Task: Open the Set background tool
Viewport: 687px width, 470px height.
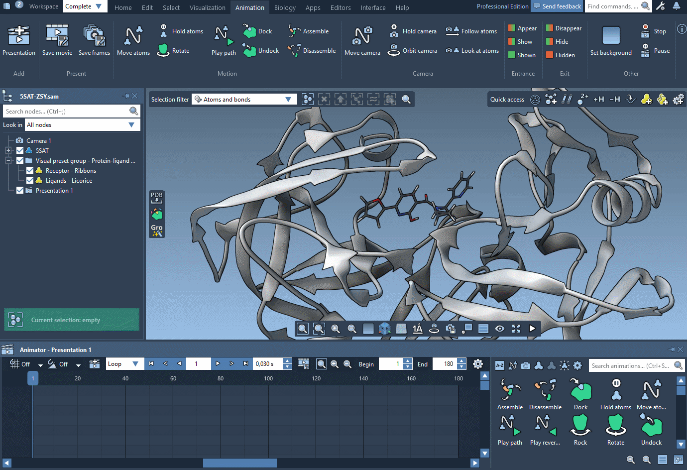Action: pos(611,40)
